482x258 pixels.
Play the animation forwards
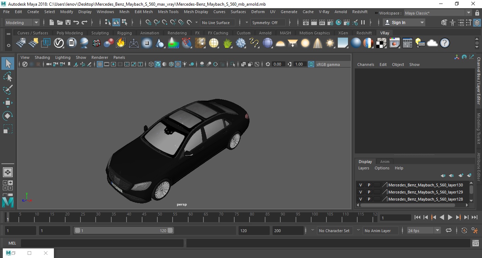point(450,217)
